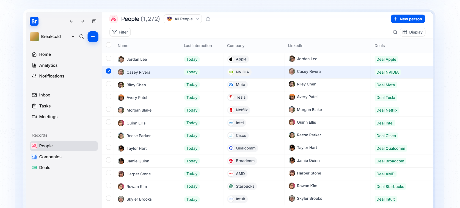Select the Avery Patel row checkbox
The image size is (460, 208).
[x=109, y=96]
